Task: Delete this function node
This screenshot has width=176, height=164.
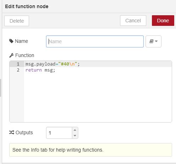Action: pos(17,21)
